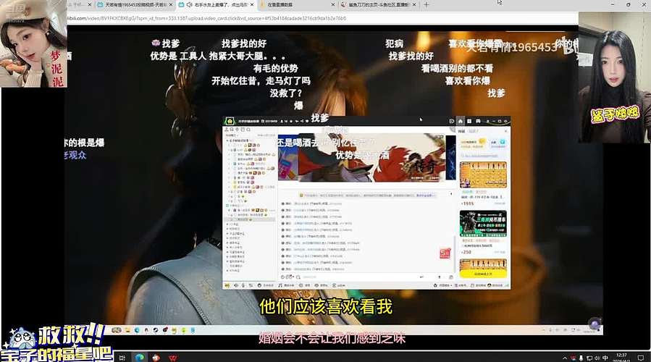Click the chat message input field
651x362 pixels.
click(359, 277)
